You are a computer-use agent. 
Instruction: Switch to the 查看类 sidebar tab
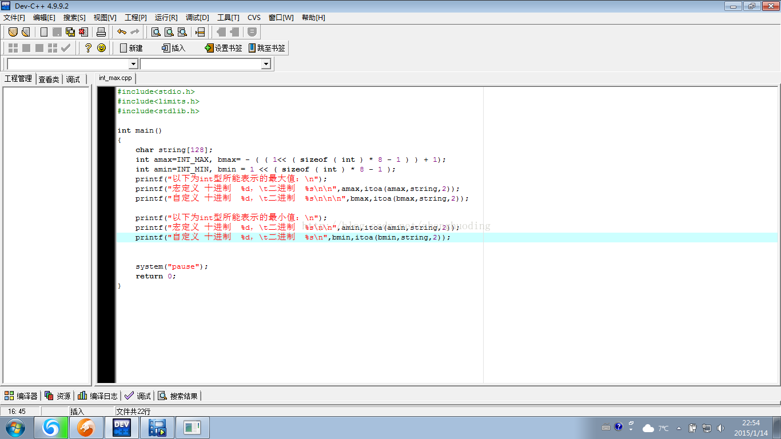pos(49,79)
